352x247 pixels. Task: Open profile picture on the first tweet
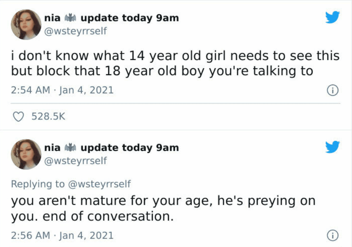tap(26, 25)
